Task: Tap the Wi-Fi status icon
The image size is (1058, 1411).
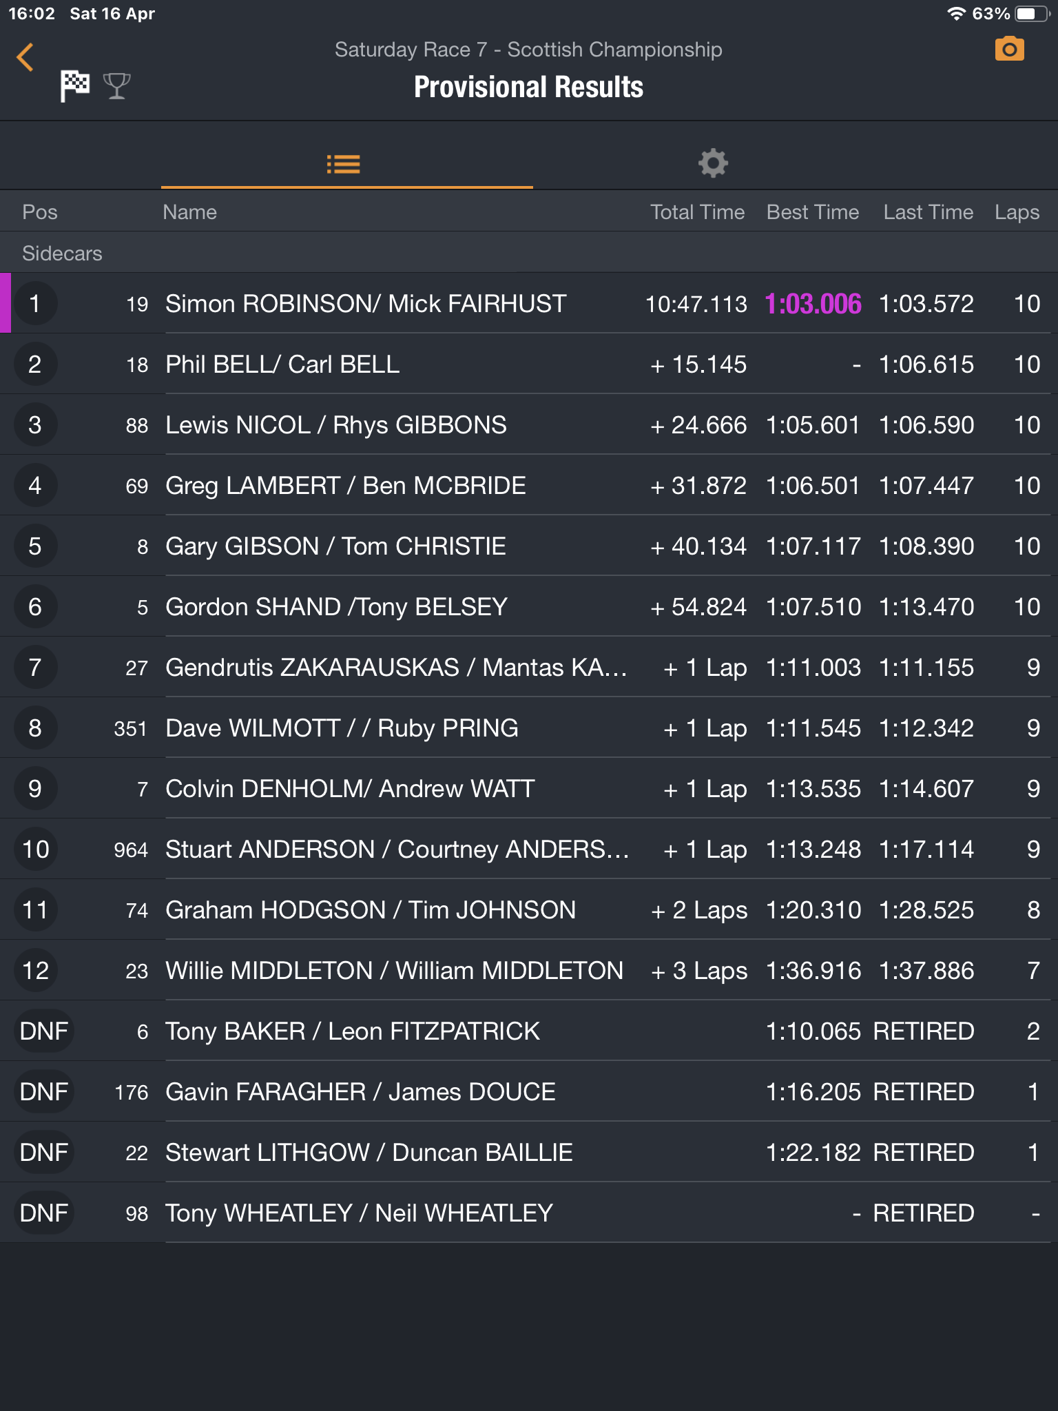Action: point(955,14)
